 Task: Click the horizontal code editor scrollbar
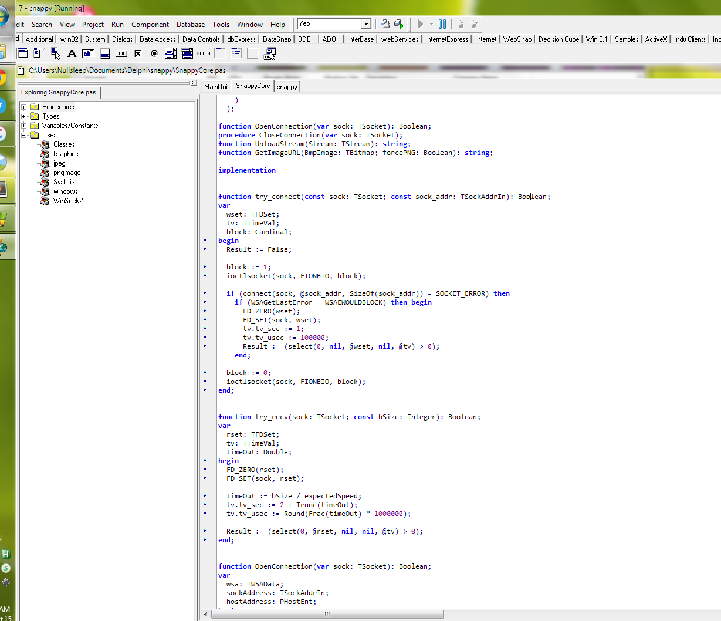tap(327, 614)
